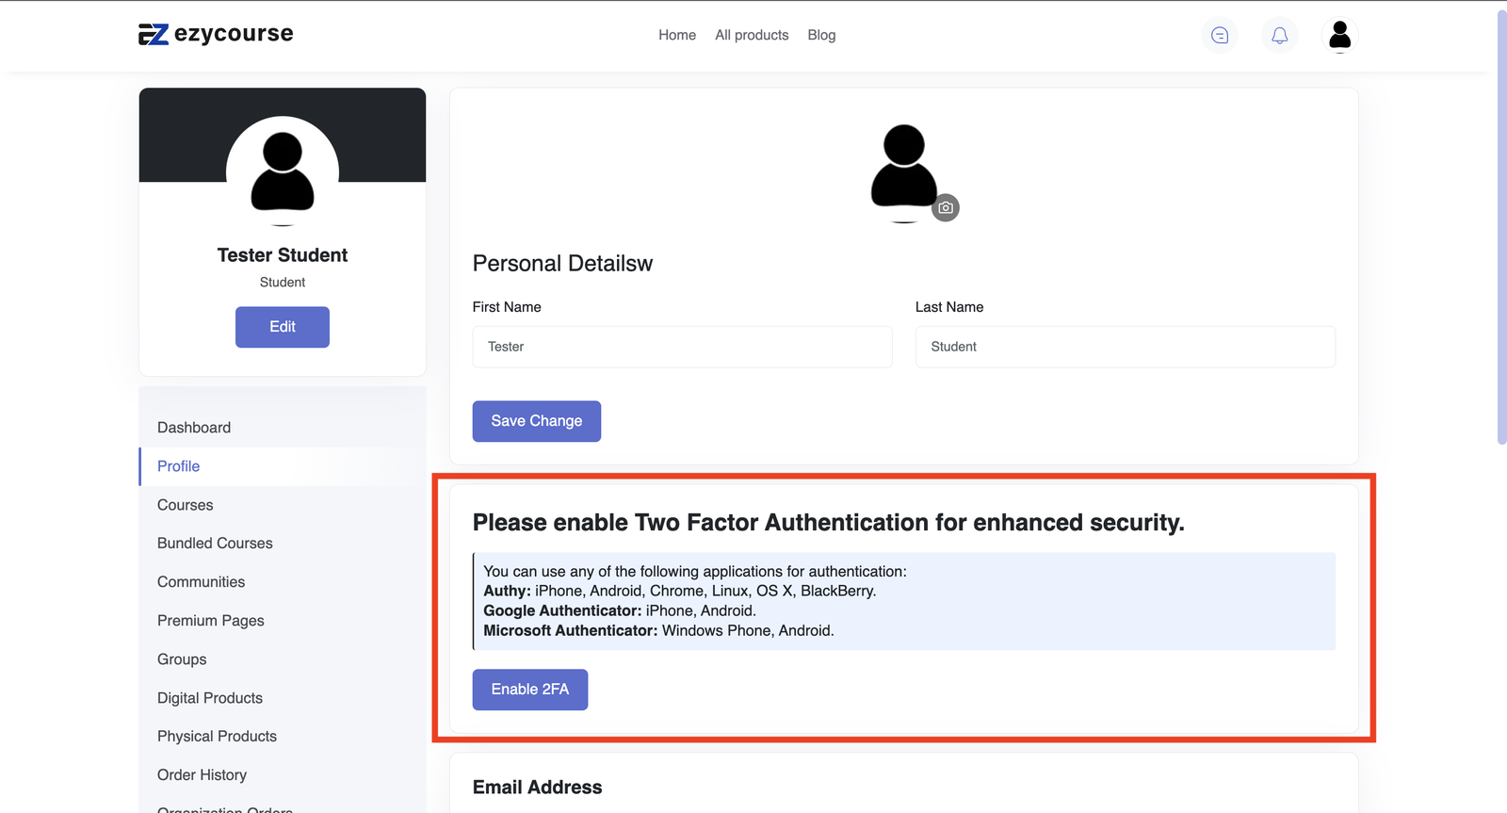This screenshot has height=813, width=1507.
Task: Go to the Home page
Action: [676, 35]
